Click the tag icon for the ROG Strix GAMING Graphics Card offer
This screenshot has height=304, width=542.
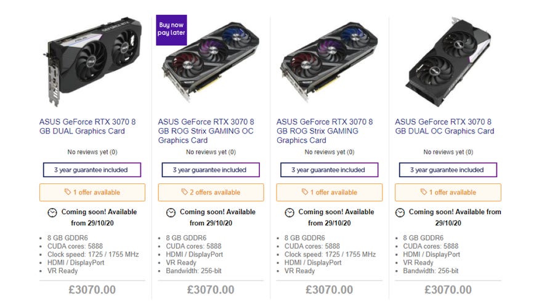click(x=304, y=193)
